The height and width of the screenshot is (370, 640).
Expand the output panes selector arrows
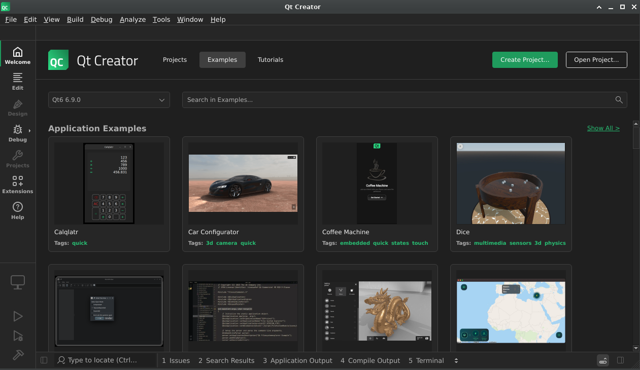[456, 360]
